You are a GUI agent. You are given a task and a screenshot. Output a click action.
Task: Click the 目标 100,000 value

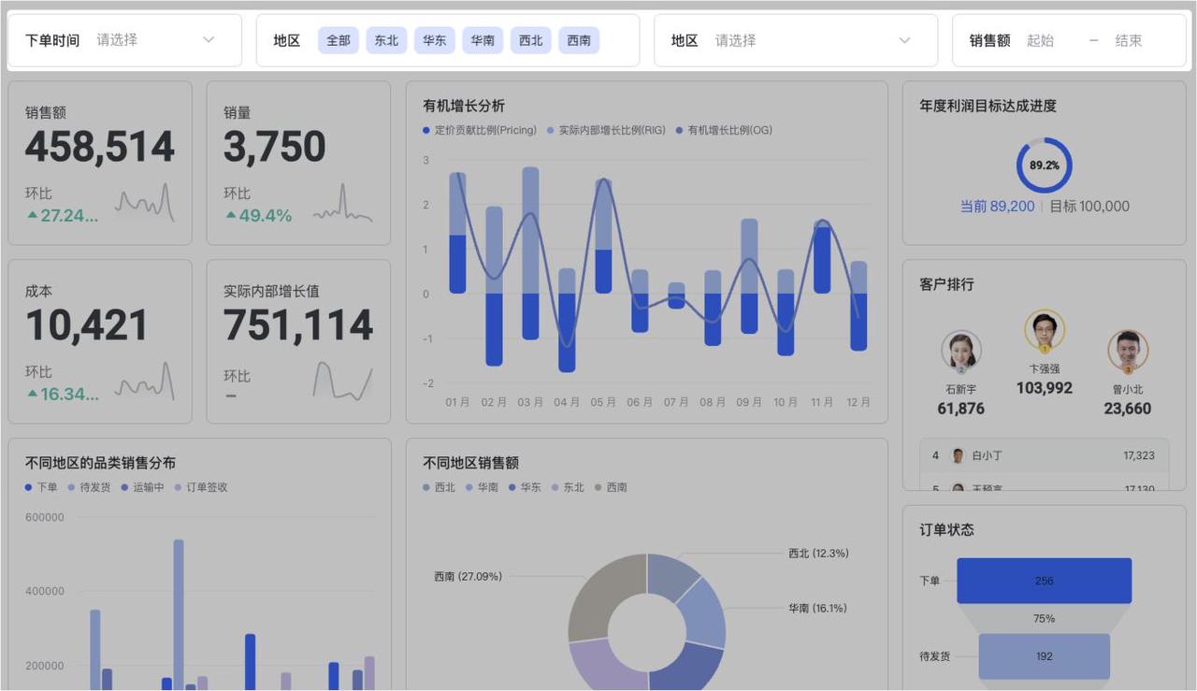point(1089,206)
